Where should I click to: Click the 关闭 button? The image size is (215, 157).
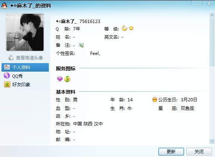coord(199,151)
